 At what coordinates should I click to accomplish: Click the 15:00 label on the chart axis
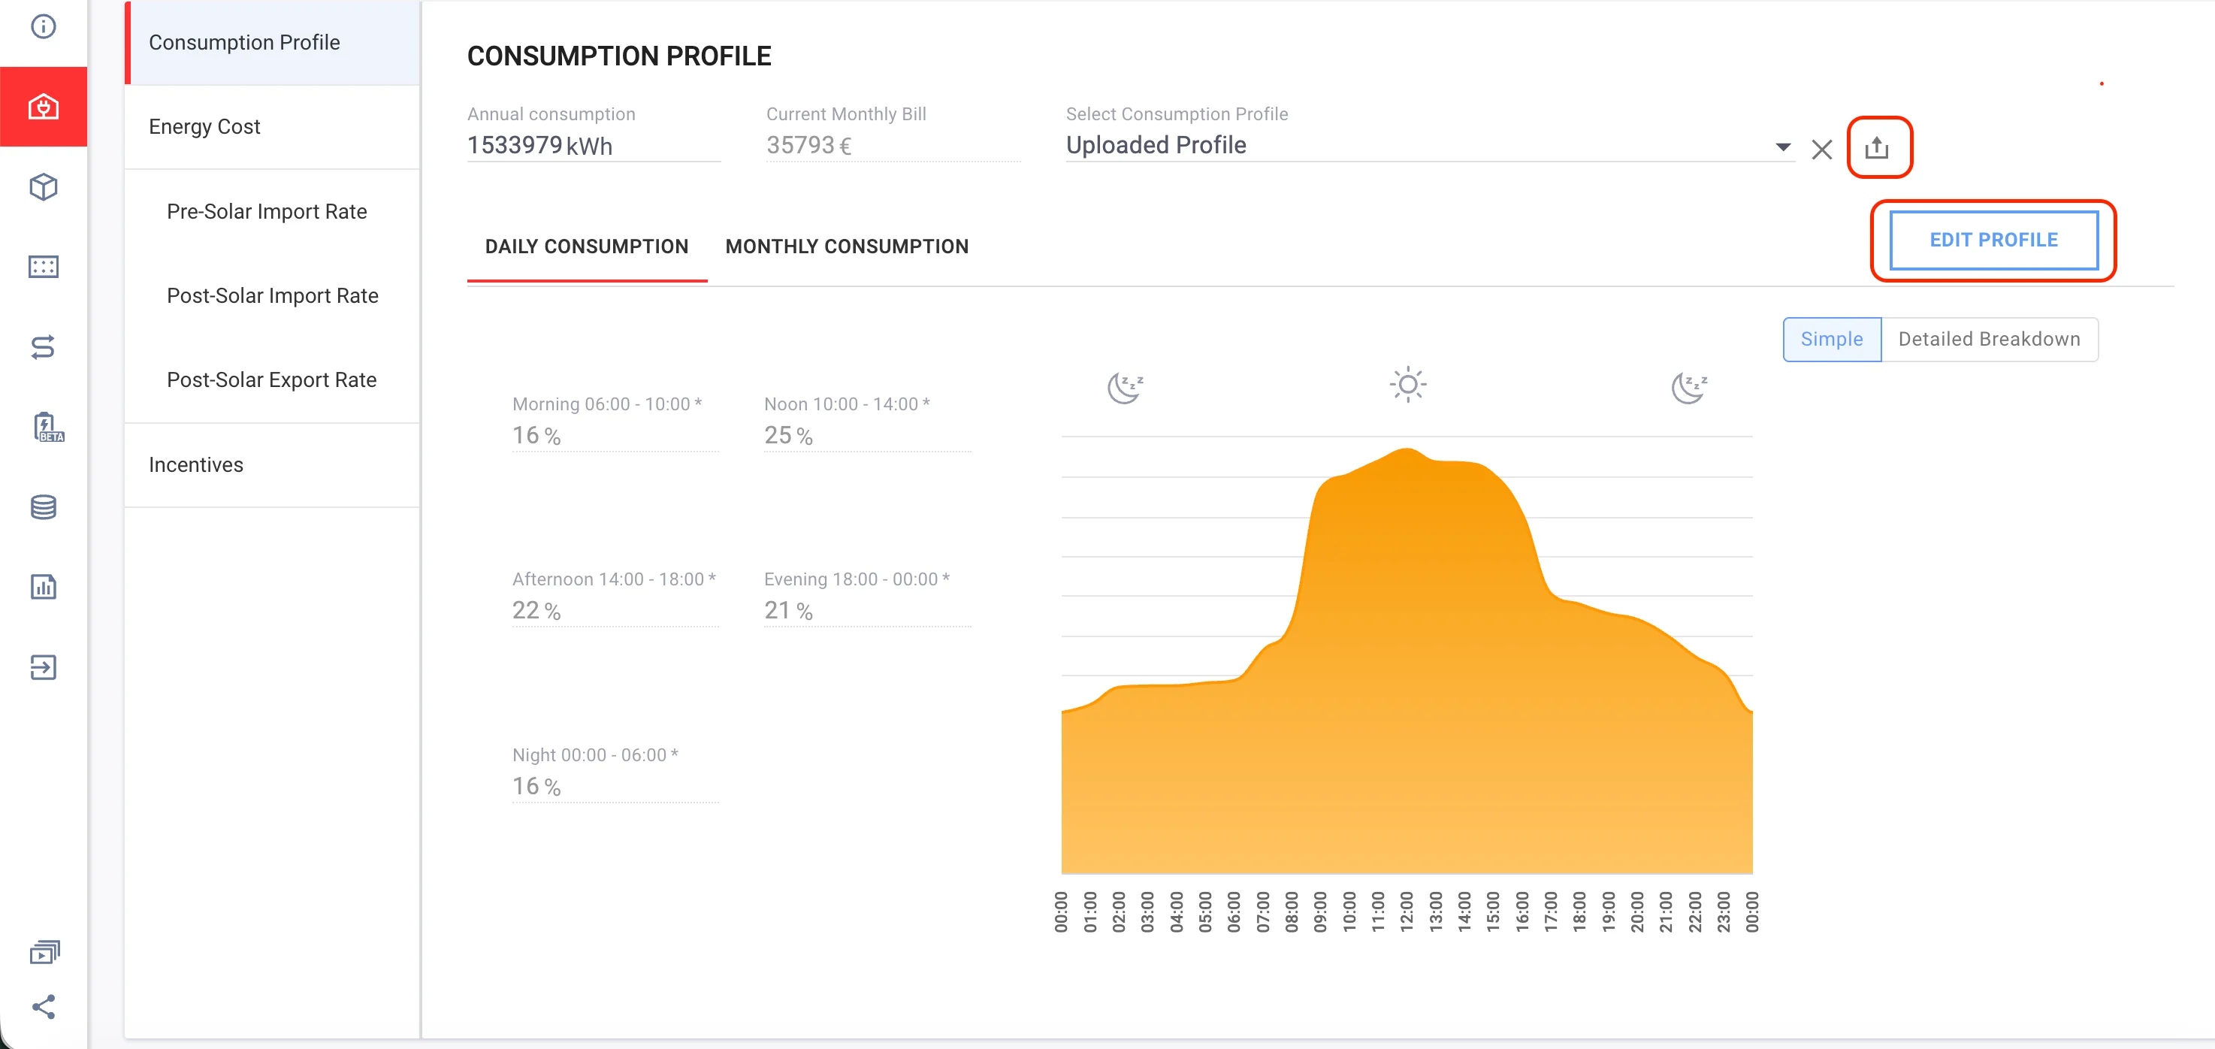pos(1493,911)
